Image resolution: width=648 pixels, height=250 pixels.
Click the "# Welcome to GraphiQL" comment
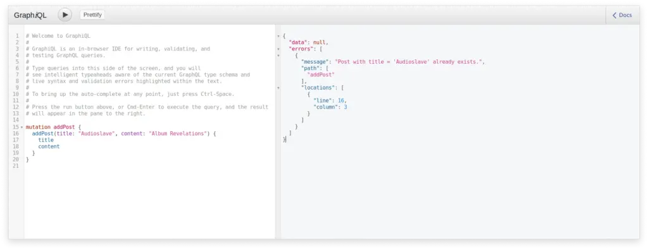click(x=58, y=36)
